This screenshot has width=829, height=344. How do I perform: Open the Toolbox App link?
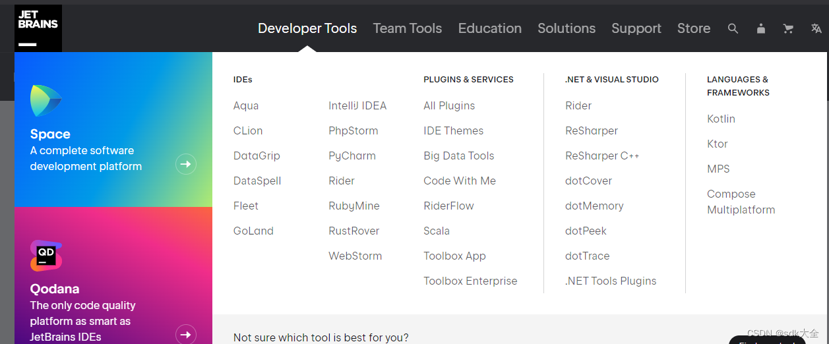[x=454, y=256]
